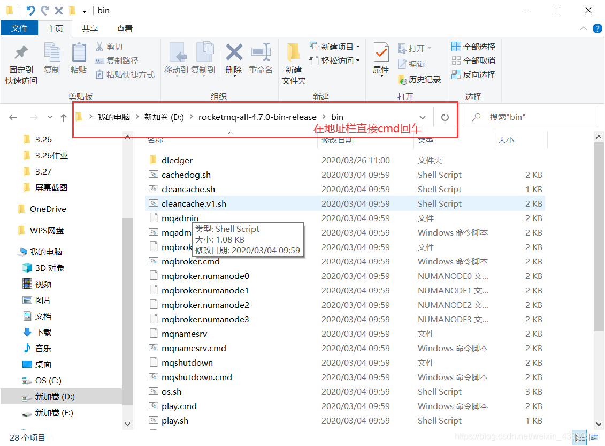The width and height of the screenshot is (605, 446).
Task: Open History (历史记录) icon
Action: 419,80
